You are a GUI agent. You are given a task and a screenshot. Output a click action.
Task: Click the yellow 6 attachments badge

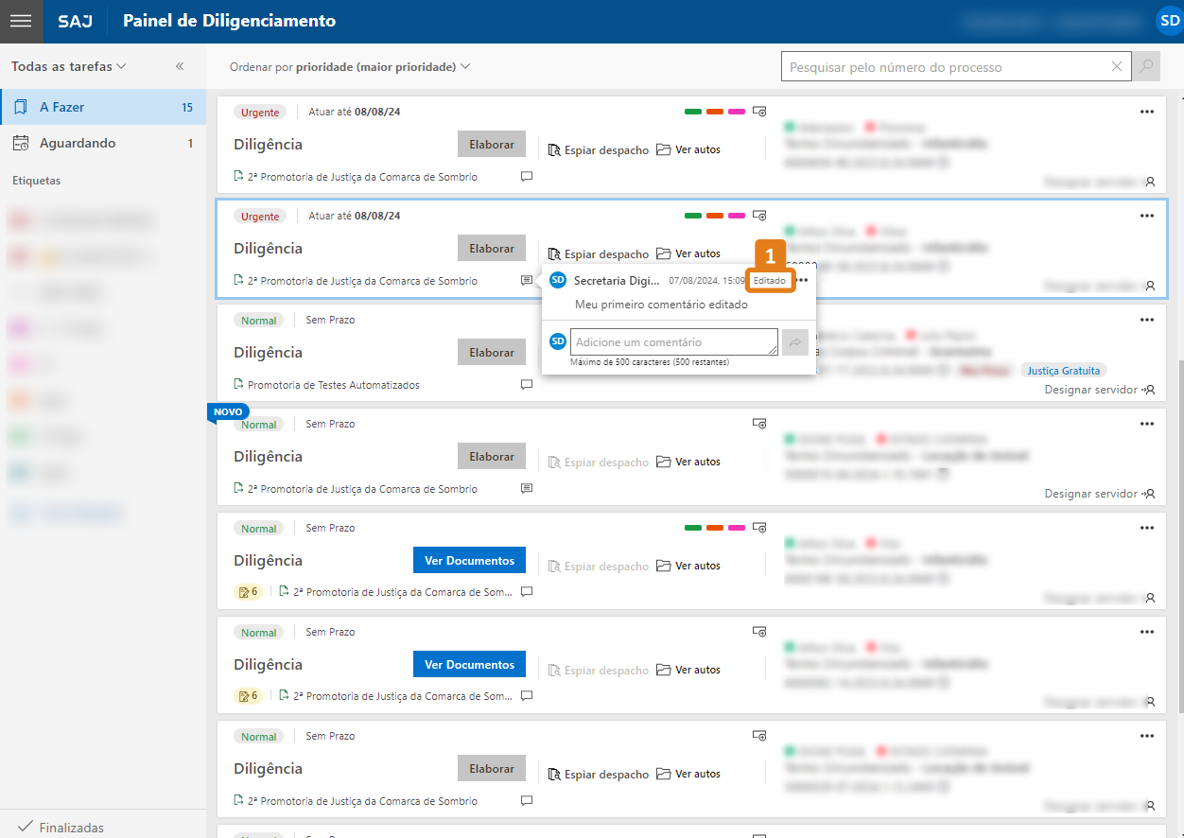248,592
